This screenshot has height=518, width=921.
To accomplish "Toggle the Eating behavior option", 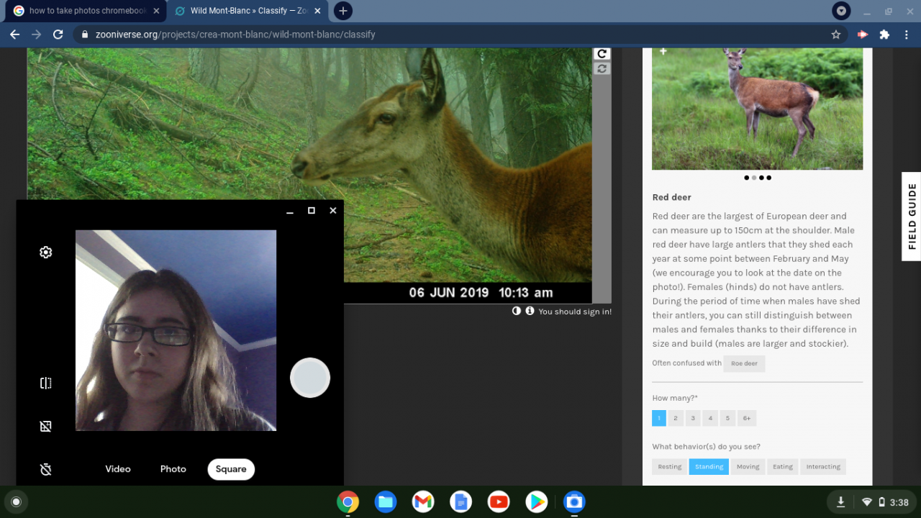I will pos(782,467).
